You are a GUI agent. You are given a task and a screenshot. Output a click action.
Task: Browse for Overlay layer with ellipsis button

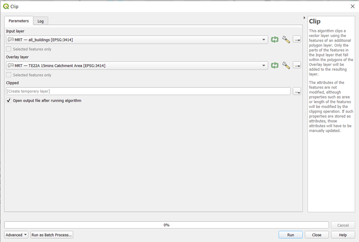click(x=297, y=66)
